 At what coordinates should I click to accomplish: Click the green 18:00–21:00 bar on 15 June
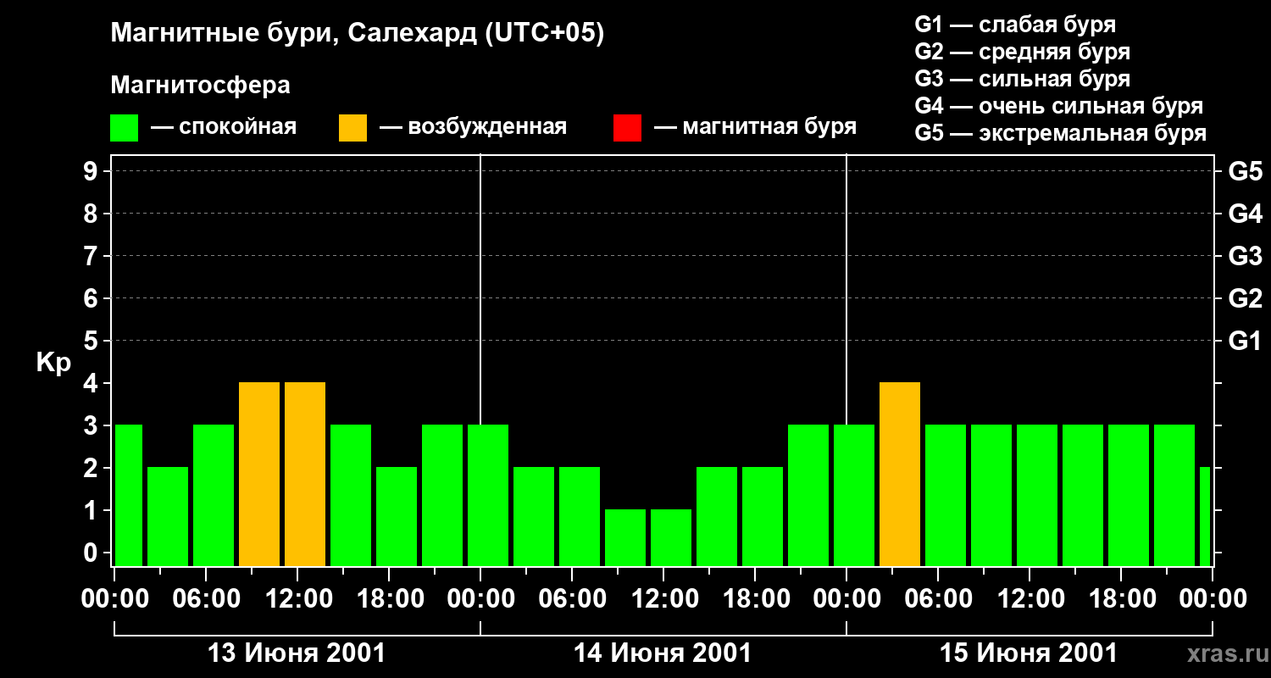1129,496
